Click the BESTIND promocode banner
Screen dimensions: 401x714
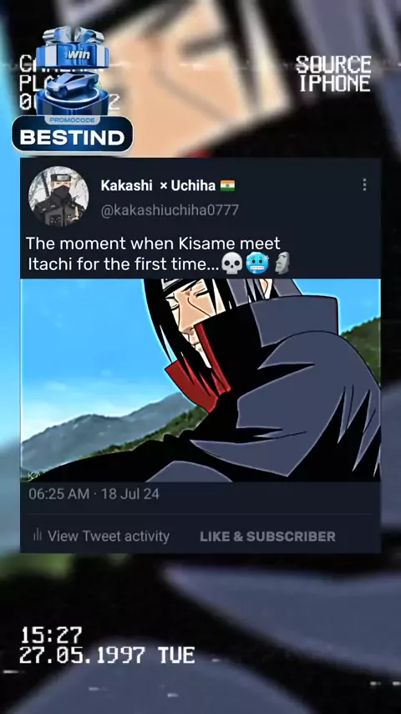[73, 134]
